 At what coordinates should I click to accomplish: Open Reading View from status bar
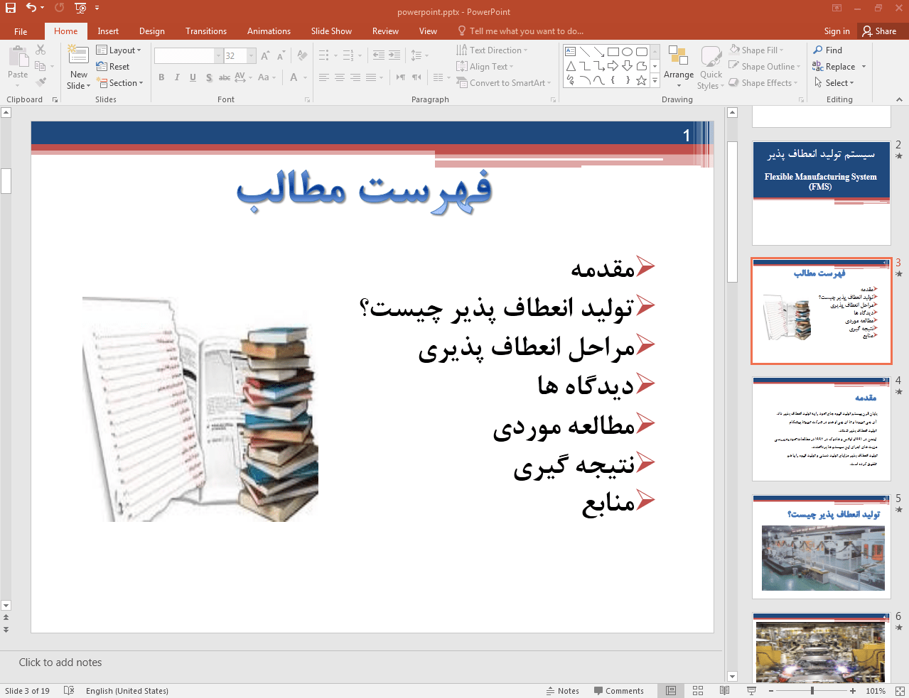[x=724, y=691]
